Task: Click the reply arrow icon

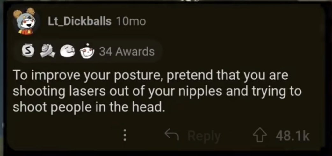Action: pos(172,135)
